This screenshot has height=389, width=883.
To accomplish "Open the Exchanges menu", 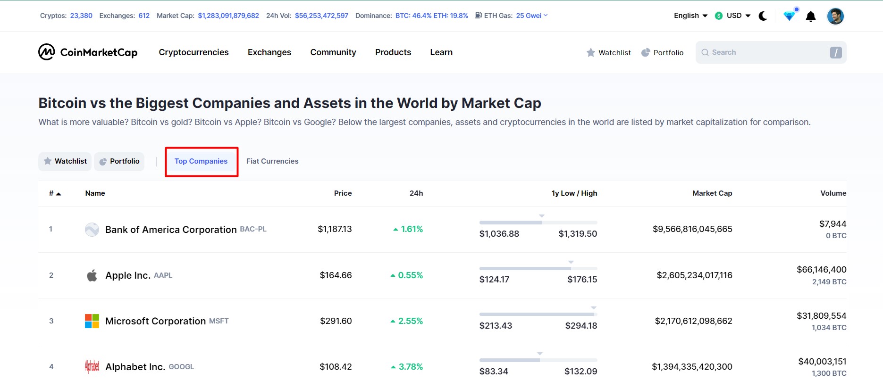I will point(269,52).
